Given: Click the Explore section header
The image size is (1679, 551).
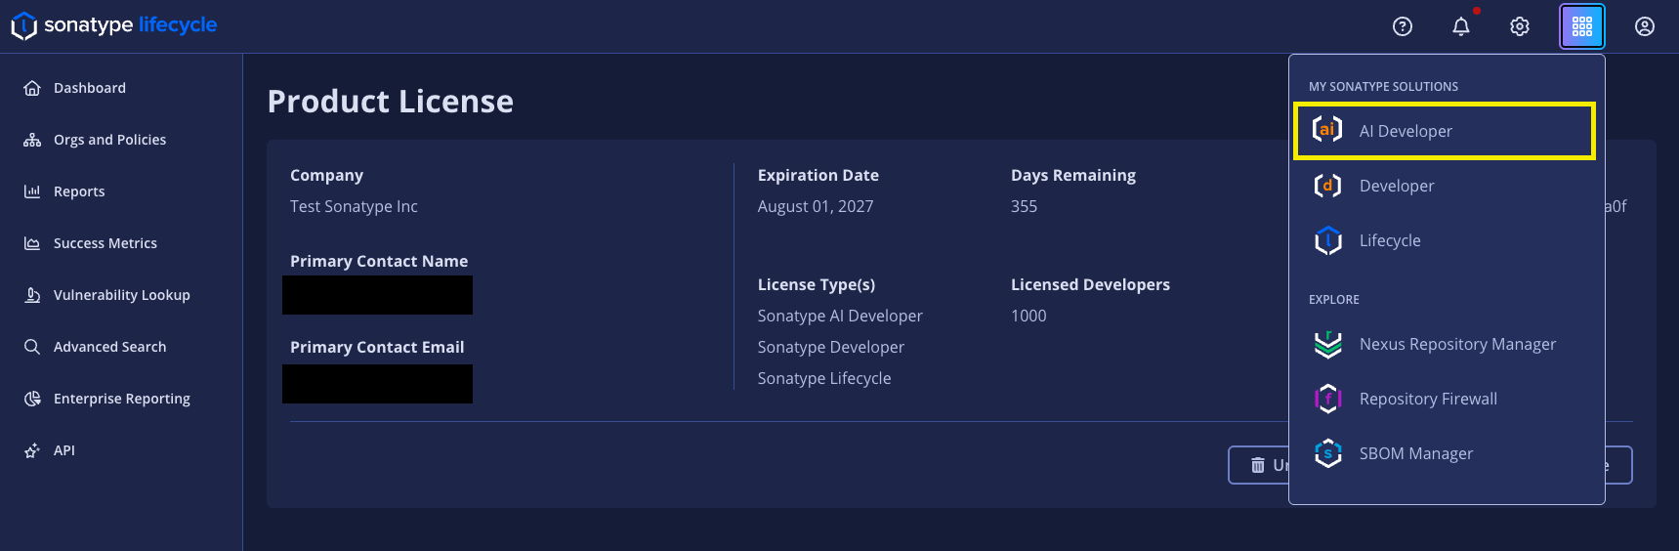Looking at the screenshot, I should (x=1334, y=300).
